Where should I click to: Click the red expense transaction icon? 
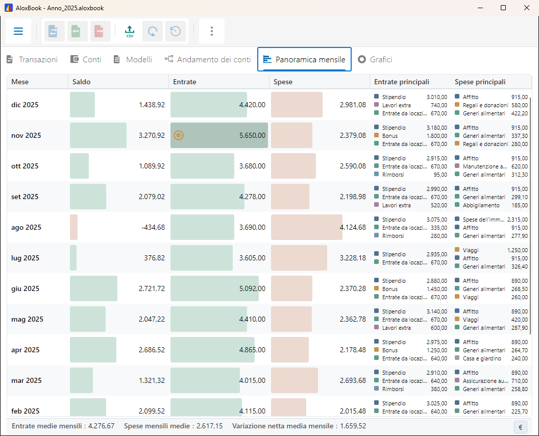[x=100, y=31]
